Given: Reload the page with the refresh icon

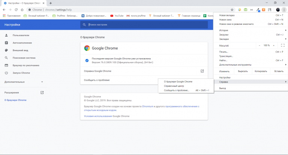Looking at the screenshot, I should (16, 9).
